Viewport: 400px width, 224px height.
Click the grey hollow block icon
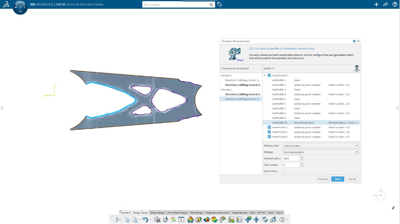tap(265, 219)
